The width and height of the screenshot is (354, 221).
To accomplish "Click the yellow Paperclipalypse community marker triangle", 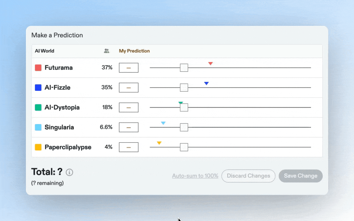I will pos(159,143).
